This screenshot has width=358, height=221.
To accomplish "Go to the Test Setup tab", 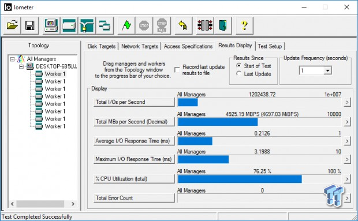I will [270, 46].
